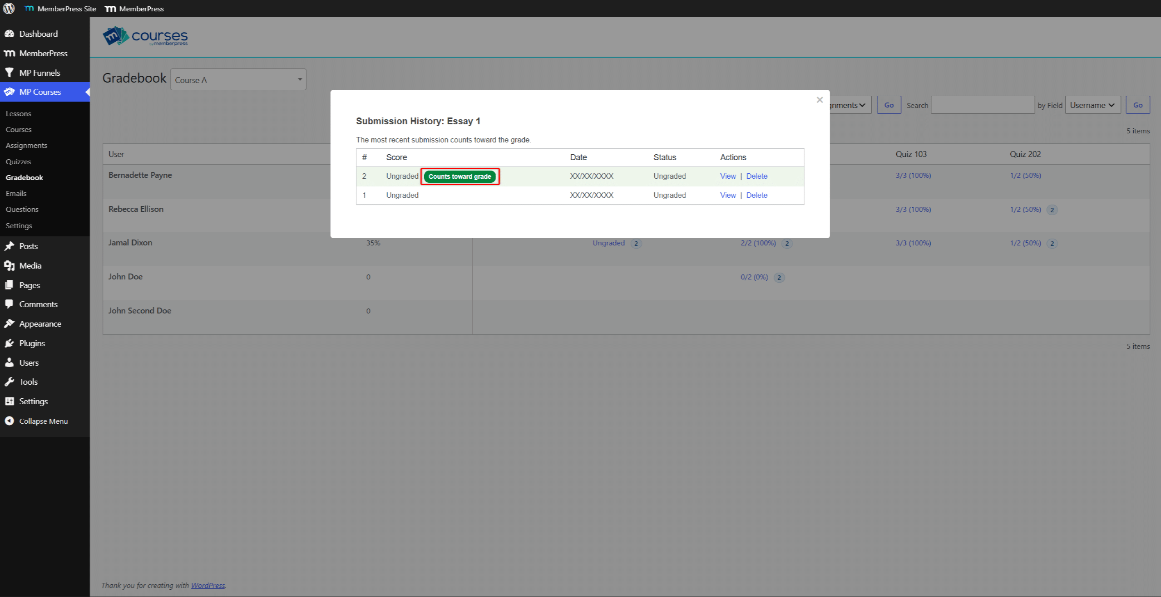This screenshot has width=1161, height=597.
Task: Click the MemberPress courses logo
Action: 145,36
